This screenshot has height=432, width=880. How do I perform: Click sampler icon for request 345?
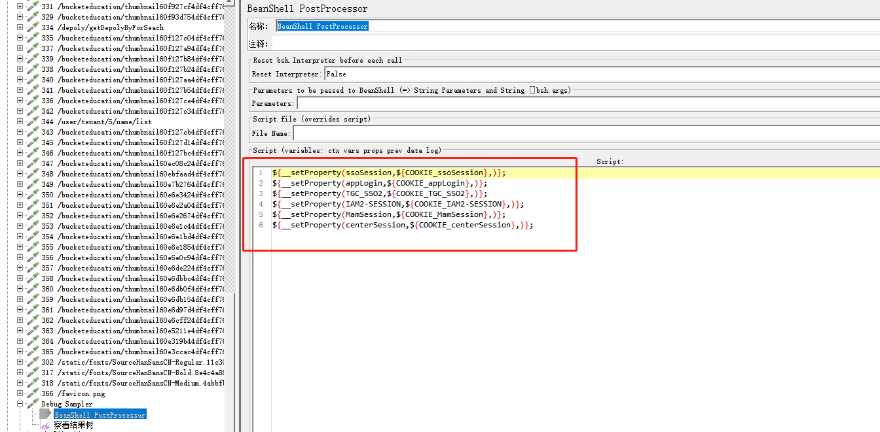coord(33,142)
